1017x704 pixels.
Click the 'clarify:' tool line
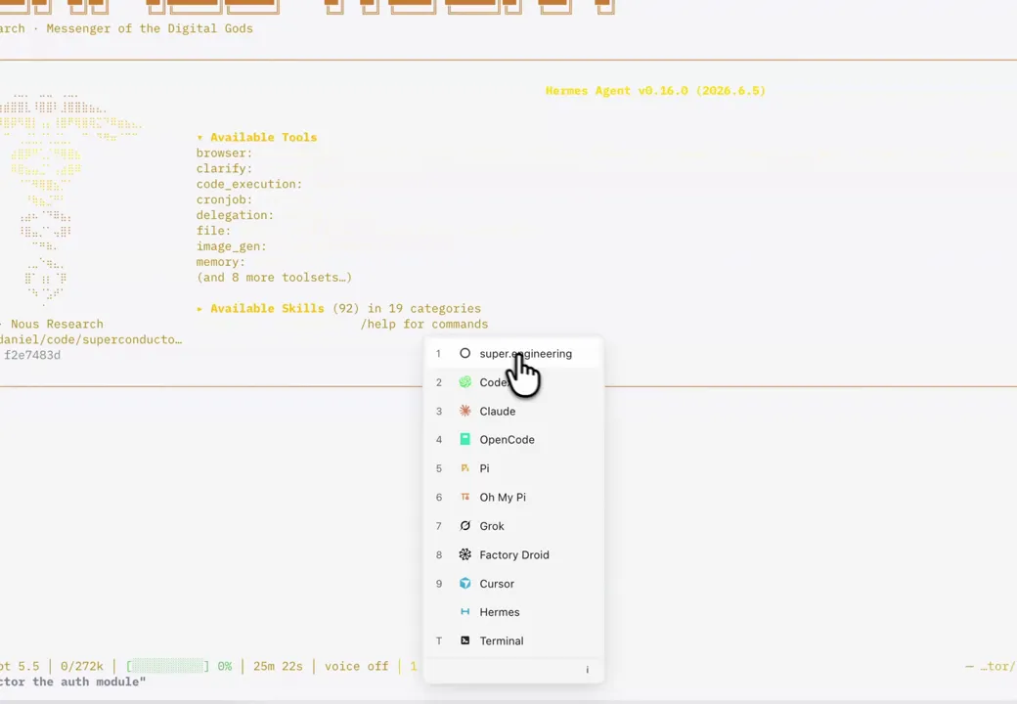[x=224, y=168]
